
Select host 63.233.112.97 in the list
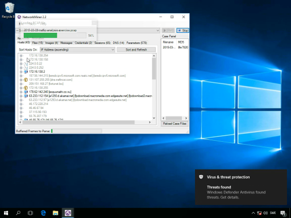78,100
